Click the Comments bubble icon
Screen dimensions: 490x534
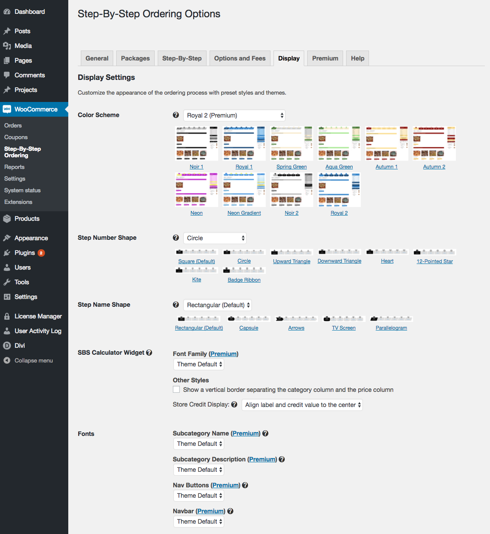point(7,75)
